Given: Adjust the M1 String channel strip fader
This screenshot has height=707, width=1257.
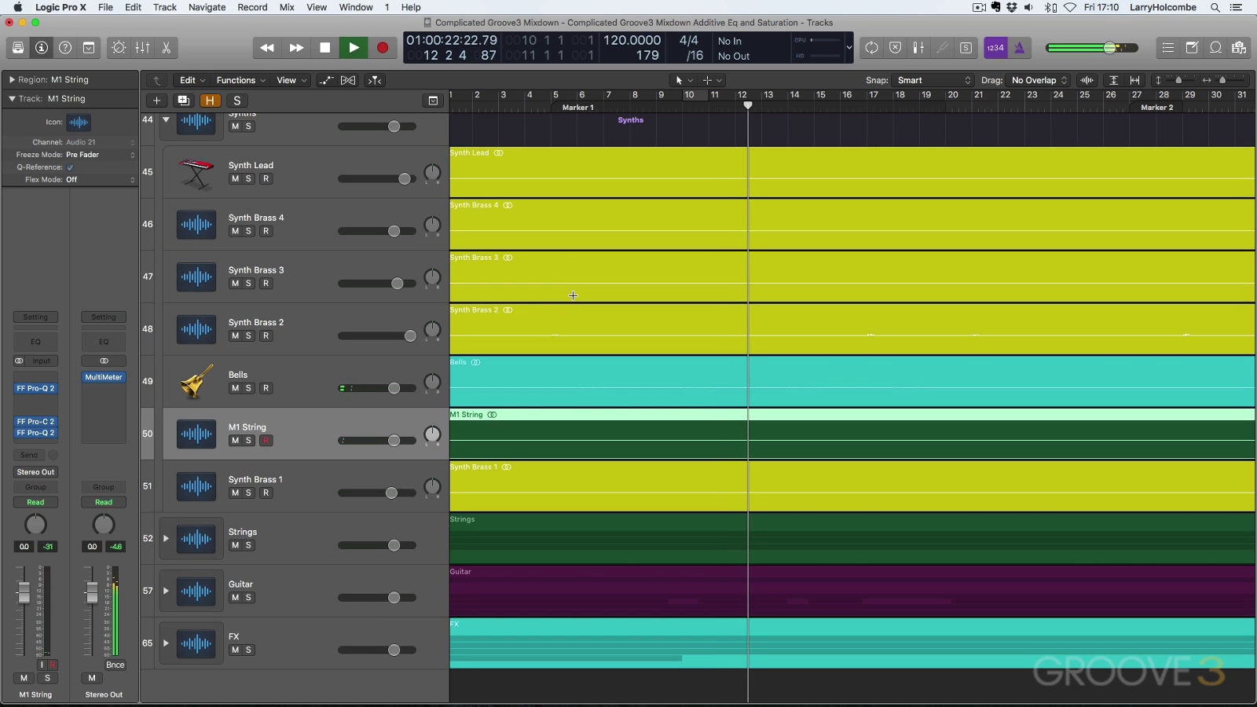Looking at the screenshot, I should (x=24, y=592).
